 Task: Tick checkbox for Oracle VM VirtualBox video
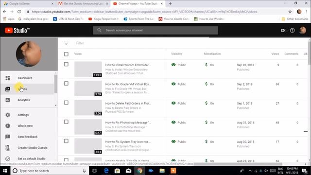(66, 84)
